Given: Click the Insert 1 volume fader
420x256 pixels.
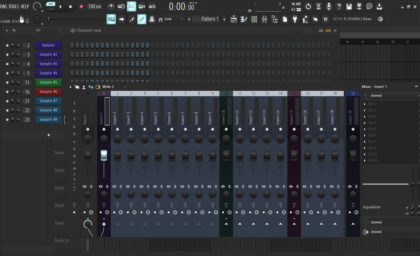Looking at the screenshot, I should 104,156.
